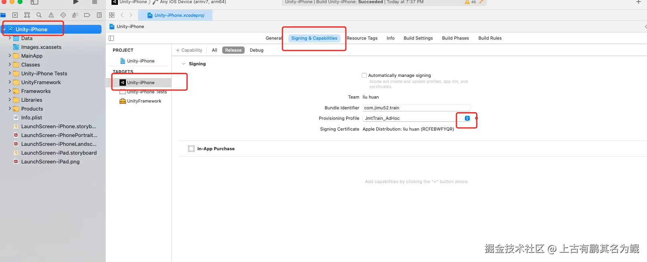Open LaunchScreen-iPad.storyboard file
This screenshot has width=647, height=262.
[x=59, y=153]
